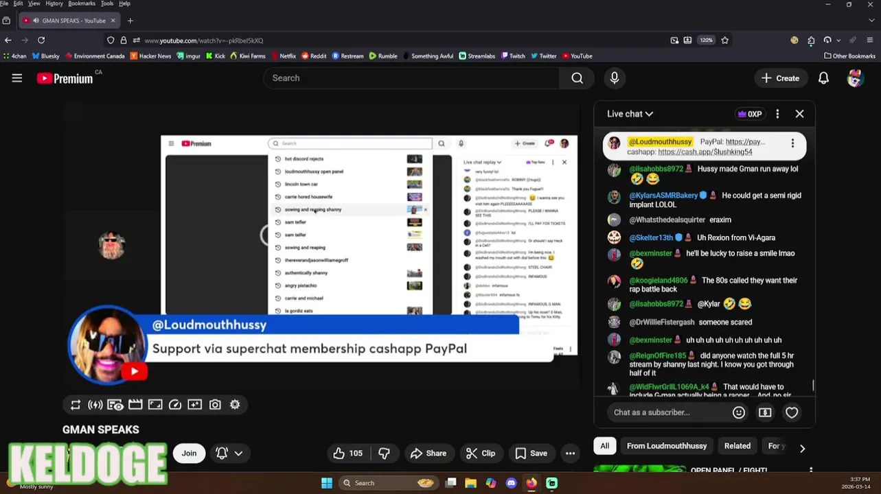Click the video filters sparkle icon

coord(195,405)
